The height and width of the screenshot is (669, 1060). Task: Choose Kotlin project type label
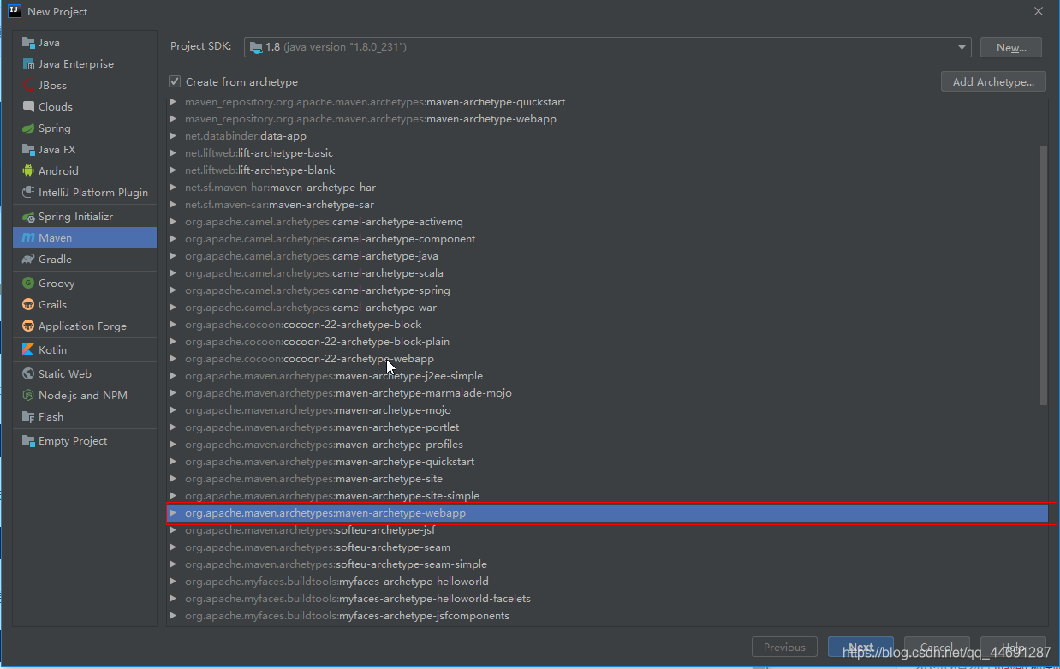tap(52, 350)
